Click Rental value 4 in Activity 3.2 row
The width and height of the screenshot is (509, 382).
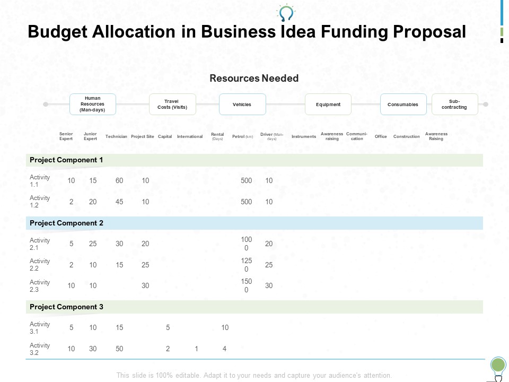(x=224, y=349)
